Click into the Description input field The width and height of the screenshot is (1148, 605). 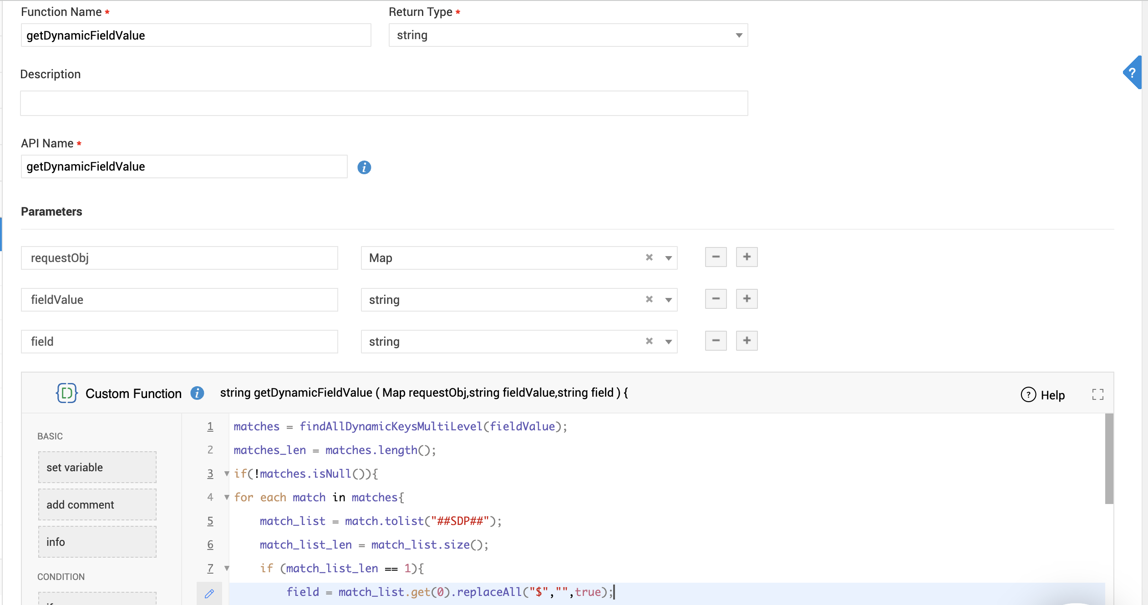coord(384,103)
